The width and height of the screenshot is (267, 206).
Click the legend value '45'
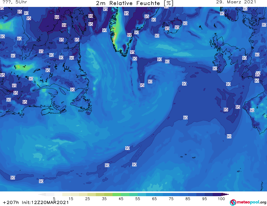(121, 199)
